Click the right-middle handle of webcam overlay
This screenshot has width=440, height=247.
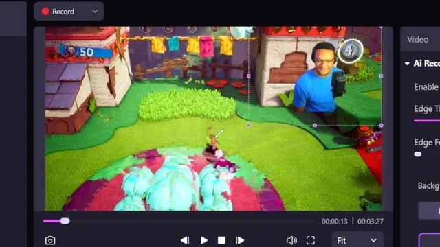tap(381, 76)
